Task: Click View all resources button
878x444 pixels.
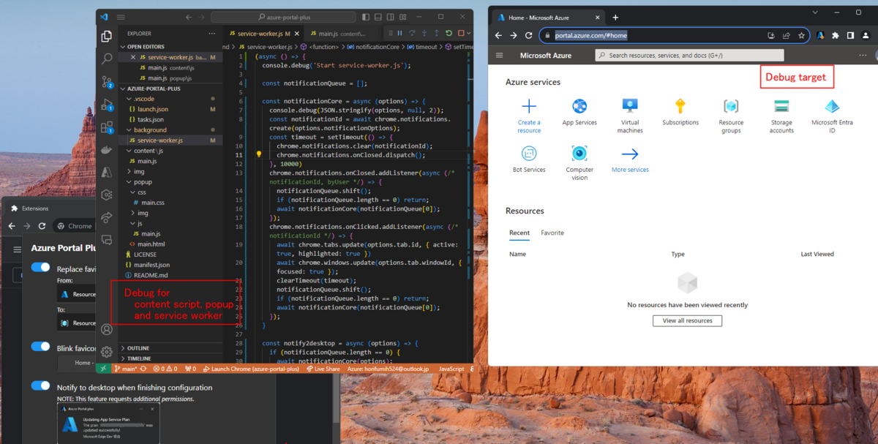Action: point(687,320)
